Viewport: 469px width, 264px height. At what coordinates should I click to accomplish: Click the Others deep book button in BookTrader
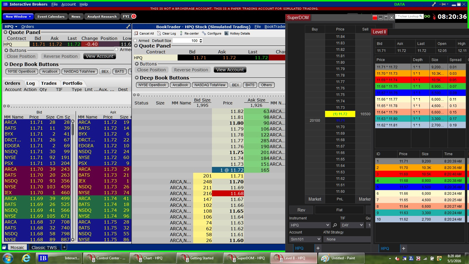click(266, 85)
